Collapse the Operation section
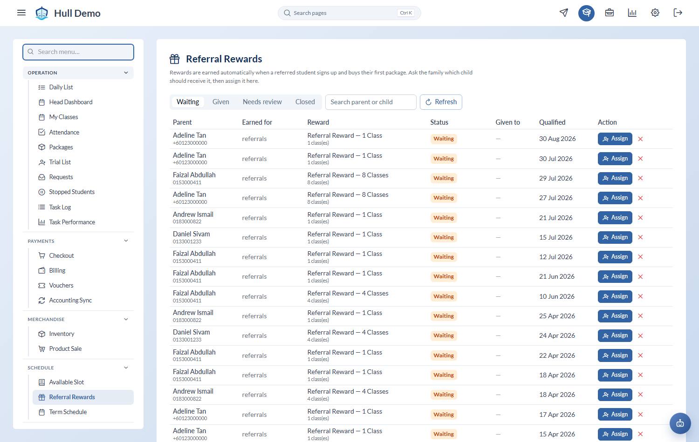Image resolution: width=699 pixels, height=442 pixels. 78,73
